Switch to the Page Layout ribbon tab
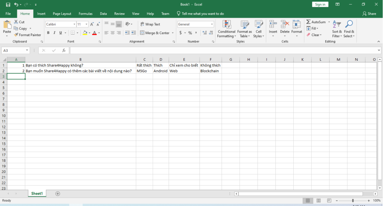The image size is (385, 206). tap(62, 14)
